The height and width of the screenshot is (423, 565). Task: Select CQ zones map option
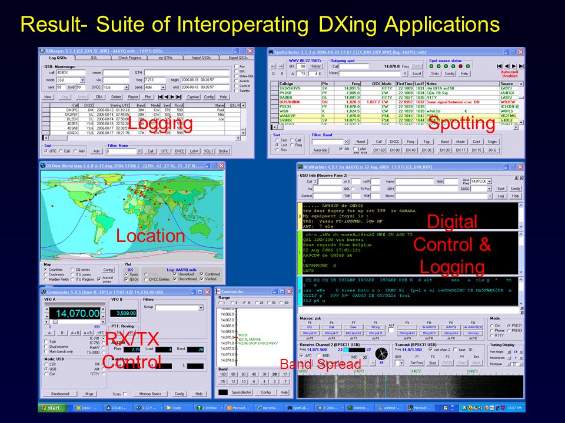[x=72, y=270]
